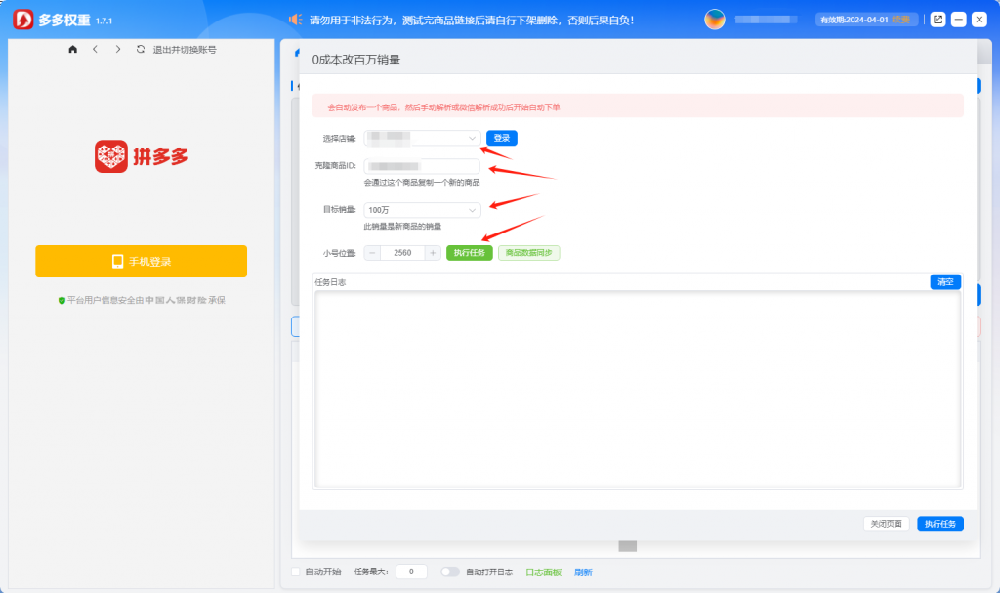Minimize the 多多权重 window
The image size is (1000, 593).
point(959,20)
